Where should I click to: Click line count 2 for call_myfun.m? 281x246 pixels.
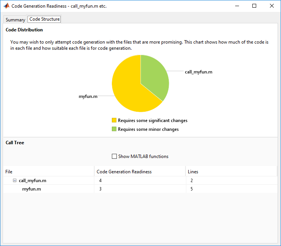click(192, 181)
